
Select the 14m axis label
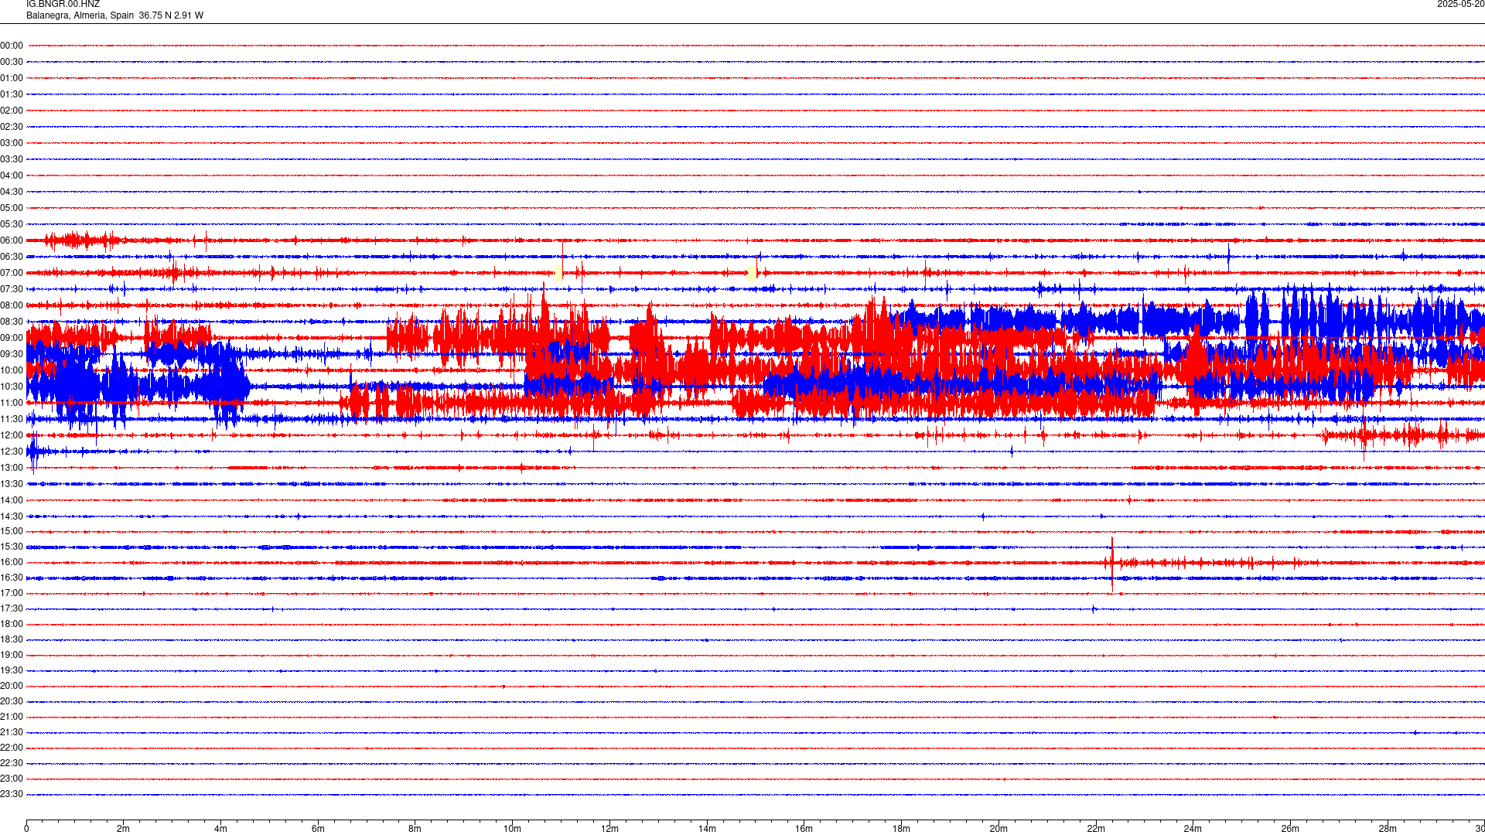click(707, 829)
